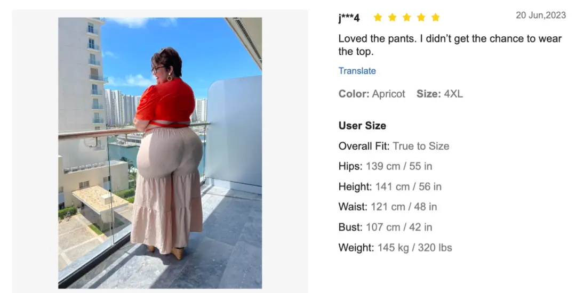Click the Translate link

pos(357,71)
